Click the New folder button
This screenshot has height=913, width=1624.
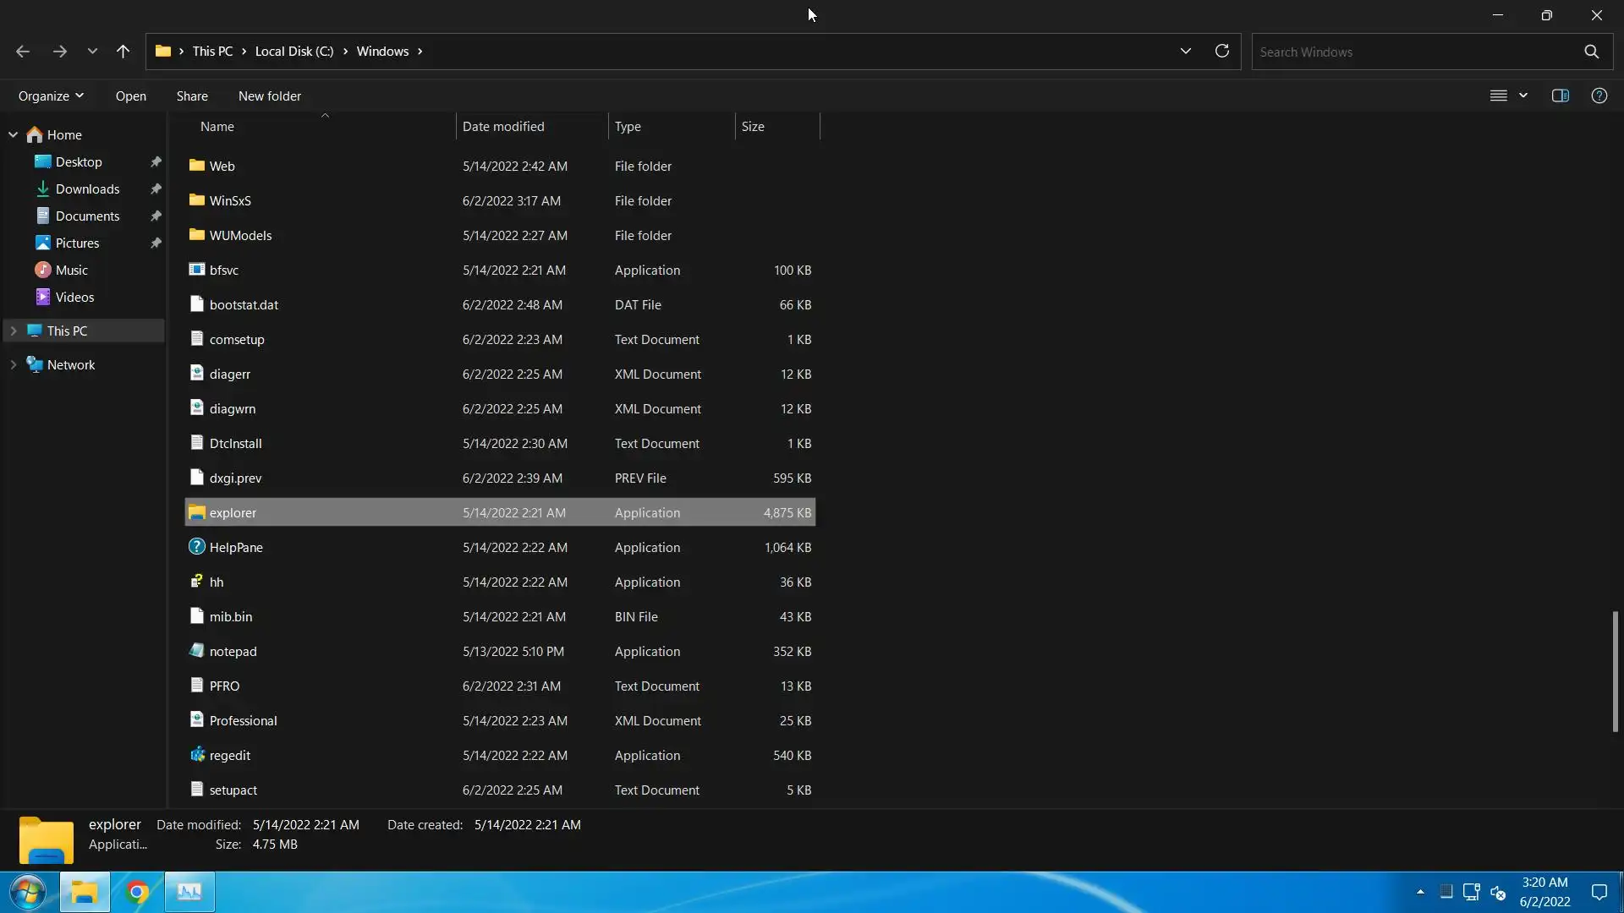pyautogui.click(x=269, y=96)
